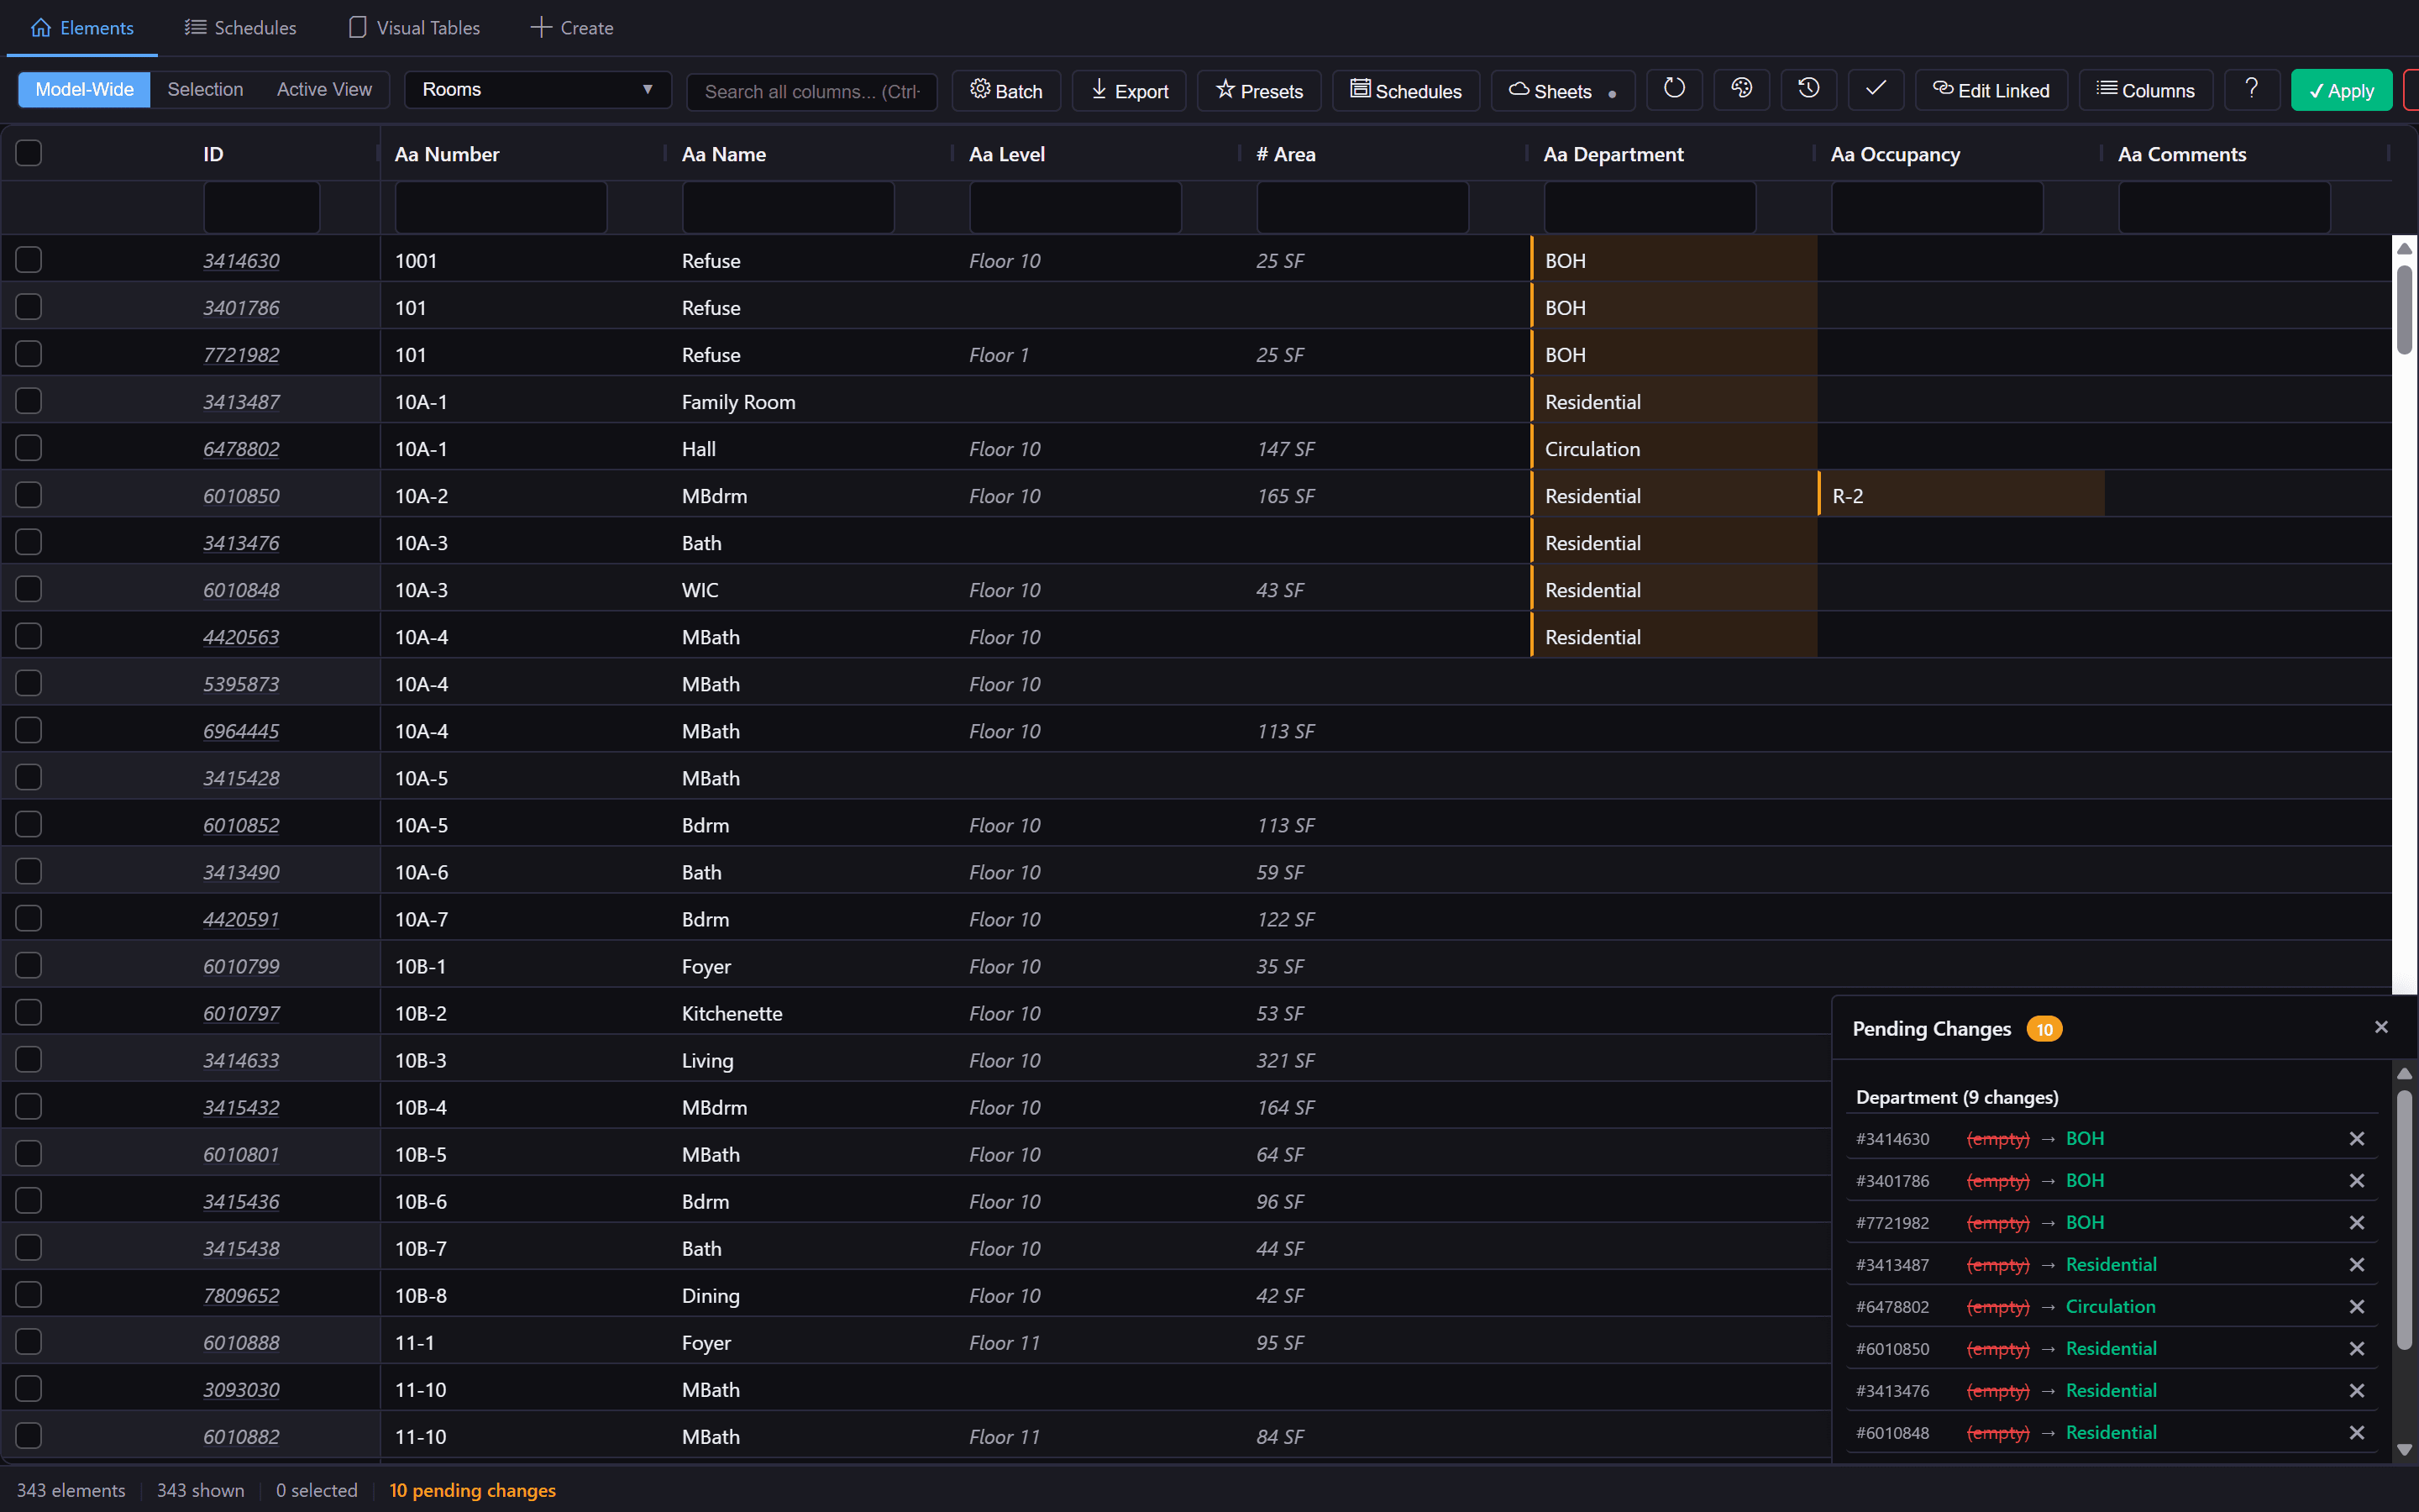Check the row for ID 3414630
Image resolution: width=2419 pixels, height=1512 pixels.
point(29,260)
